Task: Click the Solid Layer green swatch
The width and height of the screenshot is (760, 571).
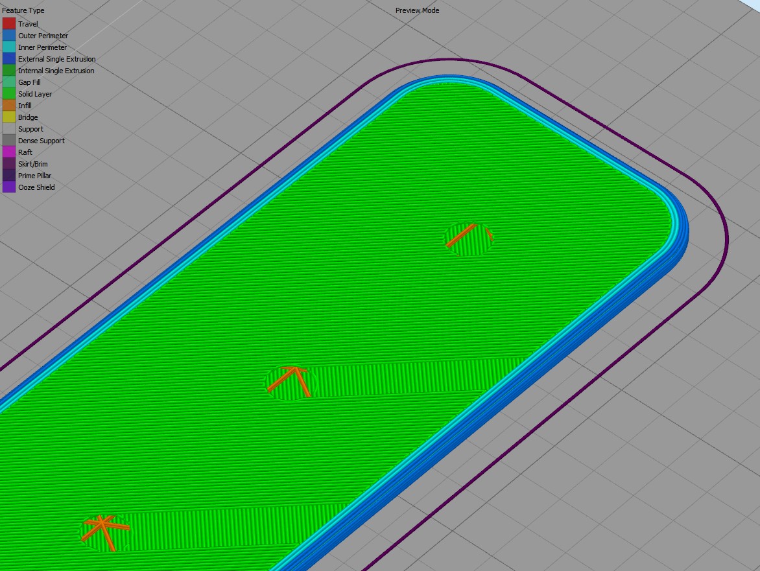Action: pyautogui.click(x=8, y=93)
